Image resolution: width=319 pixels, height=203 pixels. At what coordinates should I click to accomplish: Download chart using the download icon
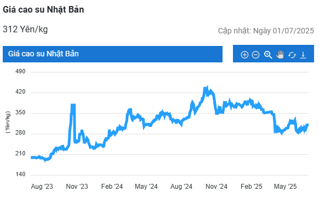point(303,55)
